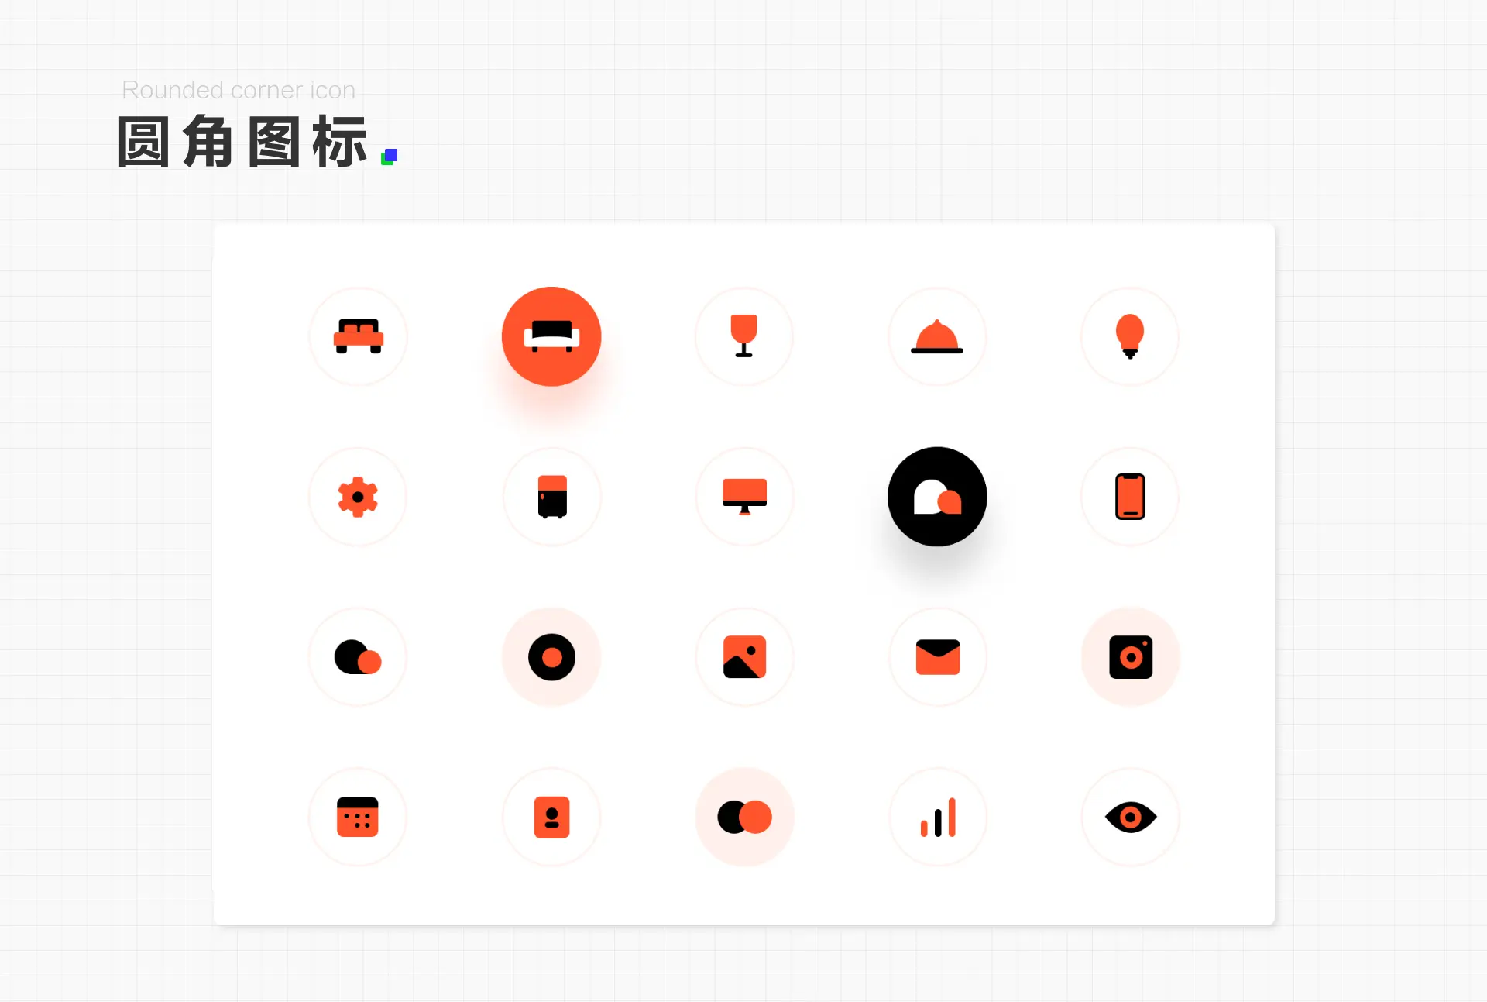The height and width of the screenshot is (1002, 1487).
Task: Click the black vinyl record icon
Action: [551, 657]
